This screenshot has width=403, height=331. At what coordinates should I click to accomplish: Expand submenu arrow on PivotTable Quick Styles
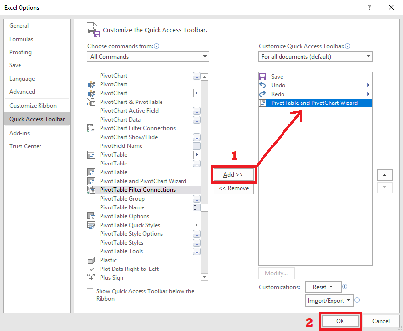point(197,225)
